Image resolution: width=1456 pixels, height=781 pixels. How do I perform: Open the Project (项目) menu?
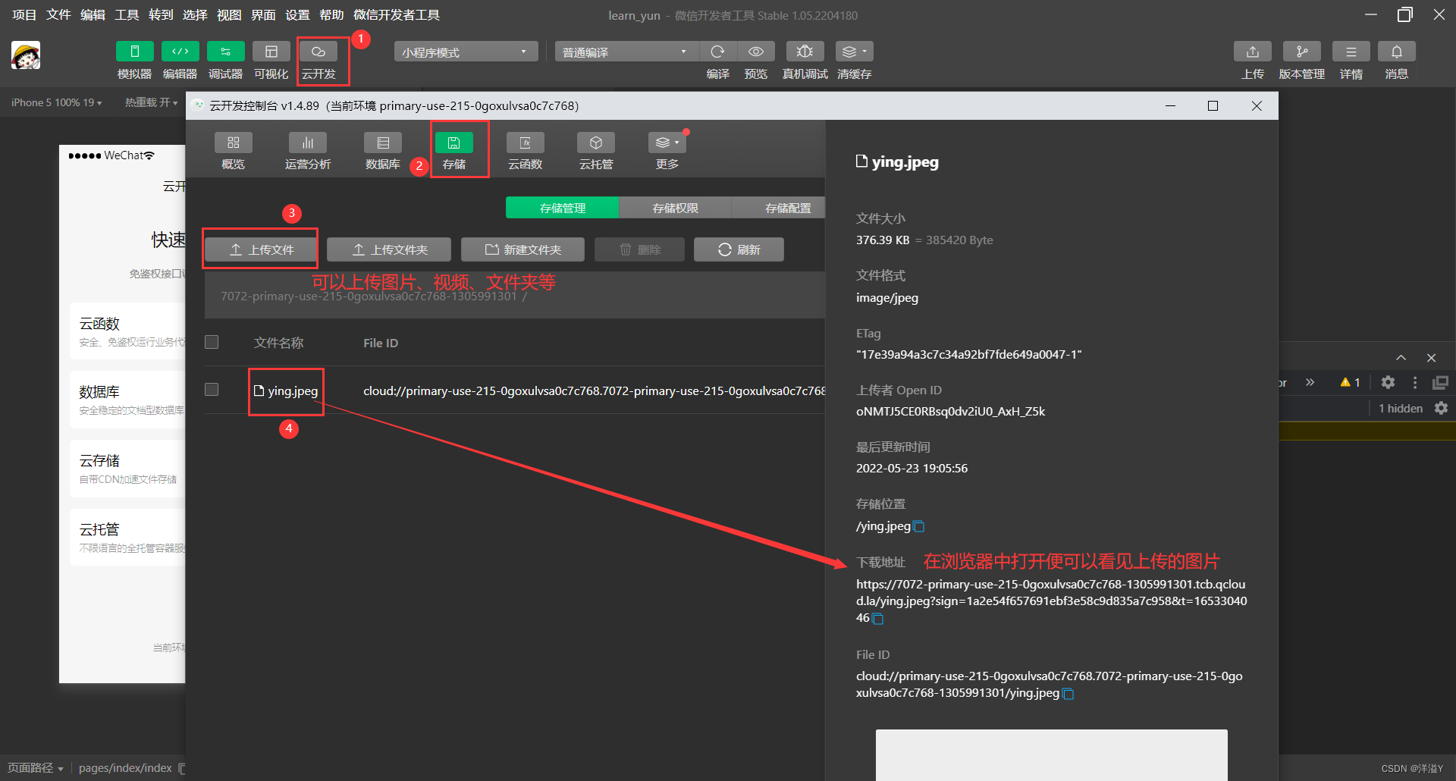[24, 15]
